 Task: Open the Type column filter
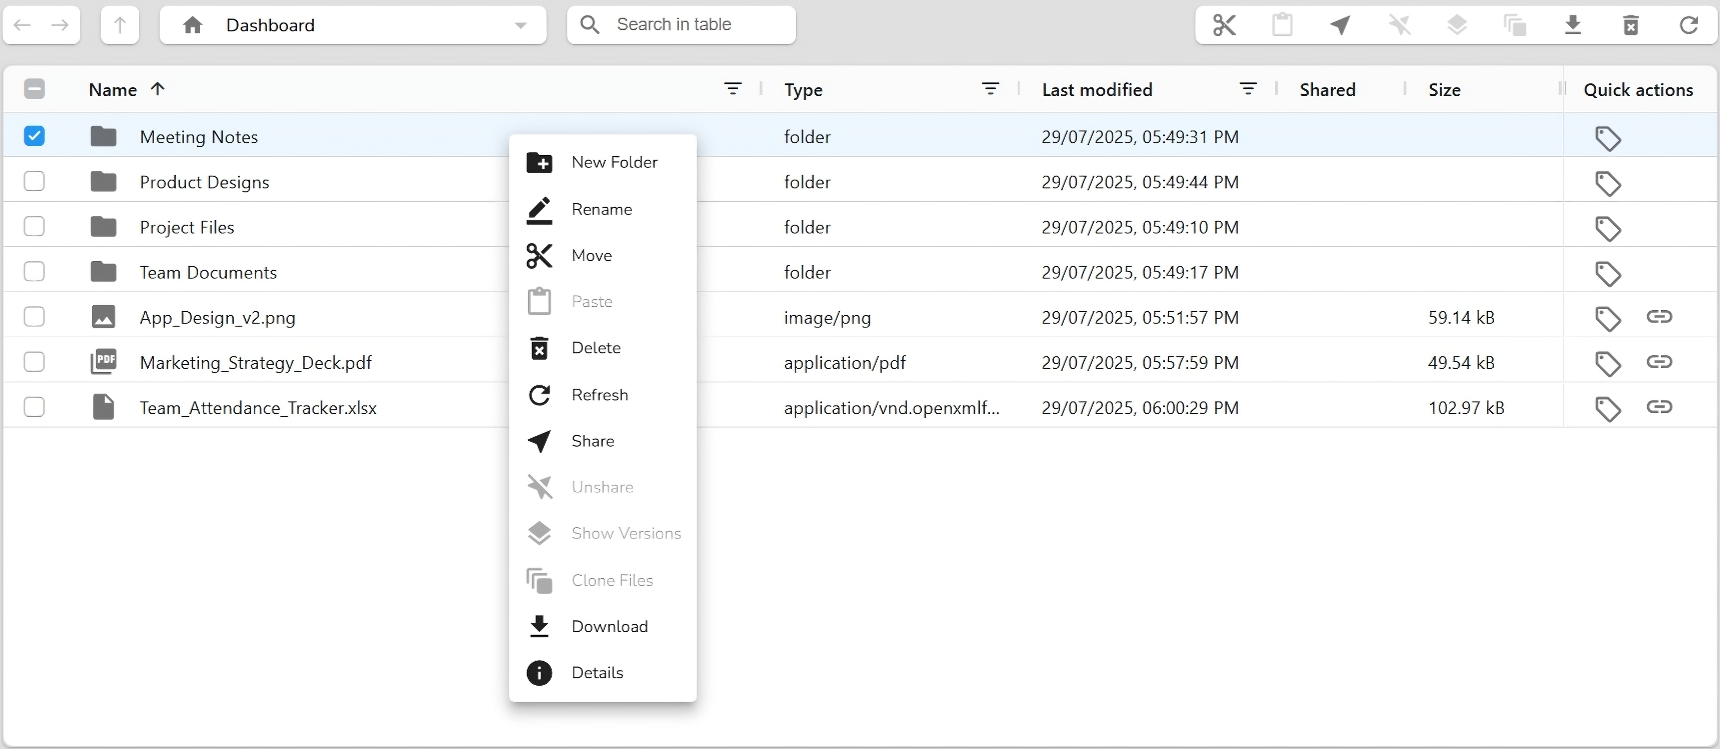coord(990,89)
